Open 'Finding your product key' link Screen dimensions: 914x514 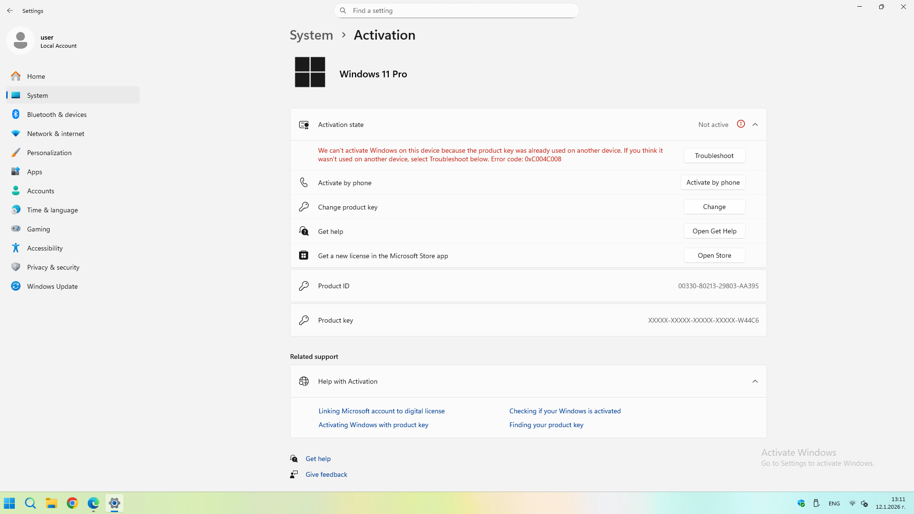coord(546,425)
